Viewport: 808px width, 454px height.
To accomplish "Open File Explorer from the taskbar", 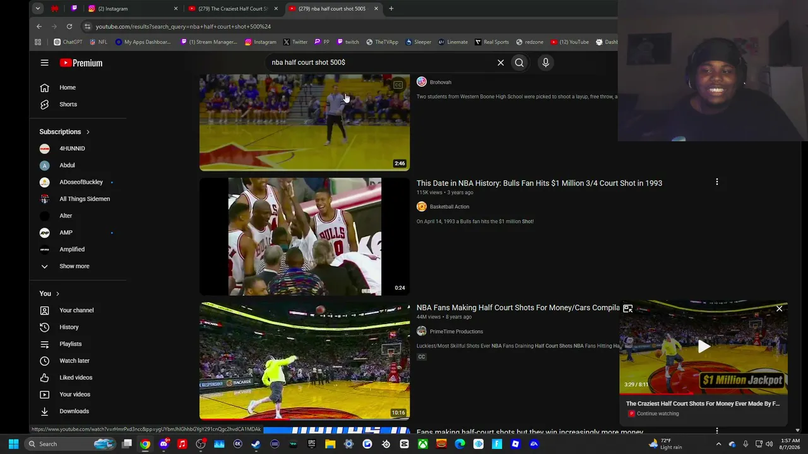I will tap(330, 444).
